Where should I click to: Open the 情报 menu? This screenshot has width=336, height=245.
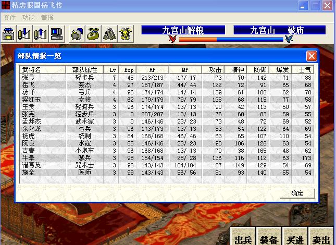click(x=47, y=18)
